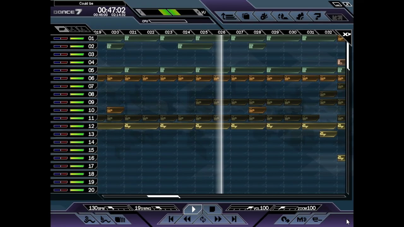
Task: Click the curved arrow icon at bottom right
Action: tap(285, 219)
